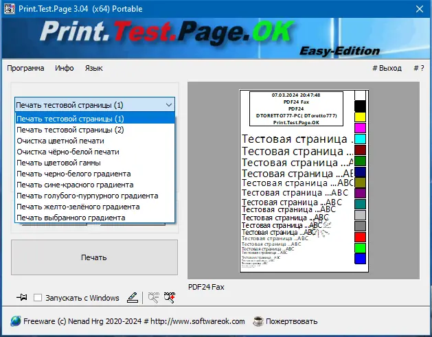This screenshot has height=337, width=432.
Task: Click the bright red swatch in preview
Action: (360, 237)
